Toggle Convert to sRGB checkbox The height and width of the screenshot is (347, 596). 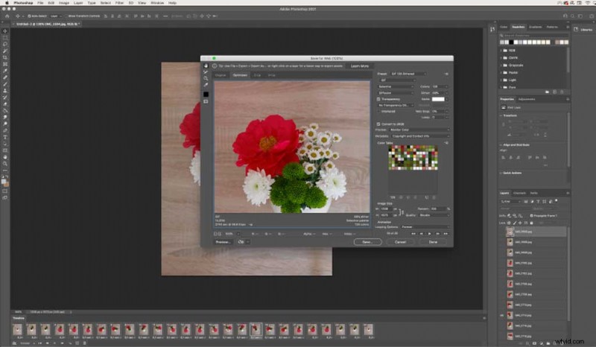(x=378, y=124)
